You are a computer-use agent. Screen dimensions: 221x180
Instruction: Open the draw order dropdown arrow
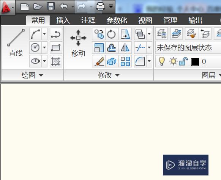pyautogui.click(x=149, y=34)
